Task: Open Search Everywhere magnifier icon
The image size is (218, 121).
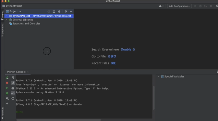Action: click(x=217, y=6)
